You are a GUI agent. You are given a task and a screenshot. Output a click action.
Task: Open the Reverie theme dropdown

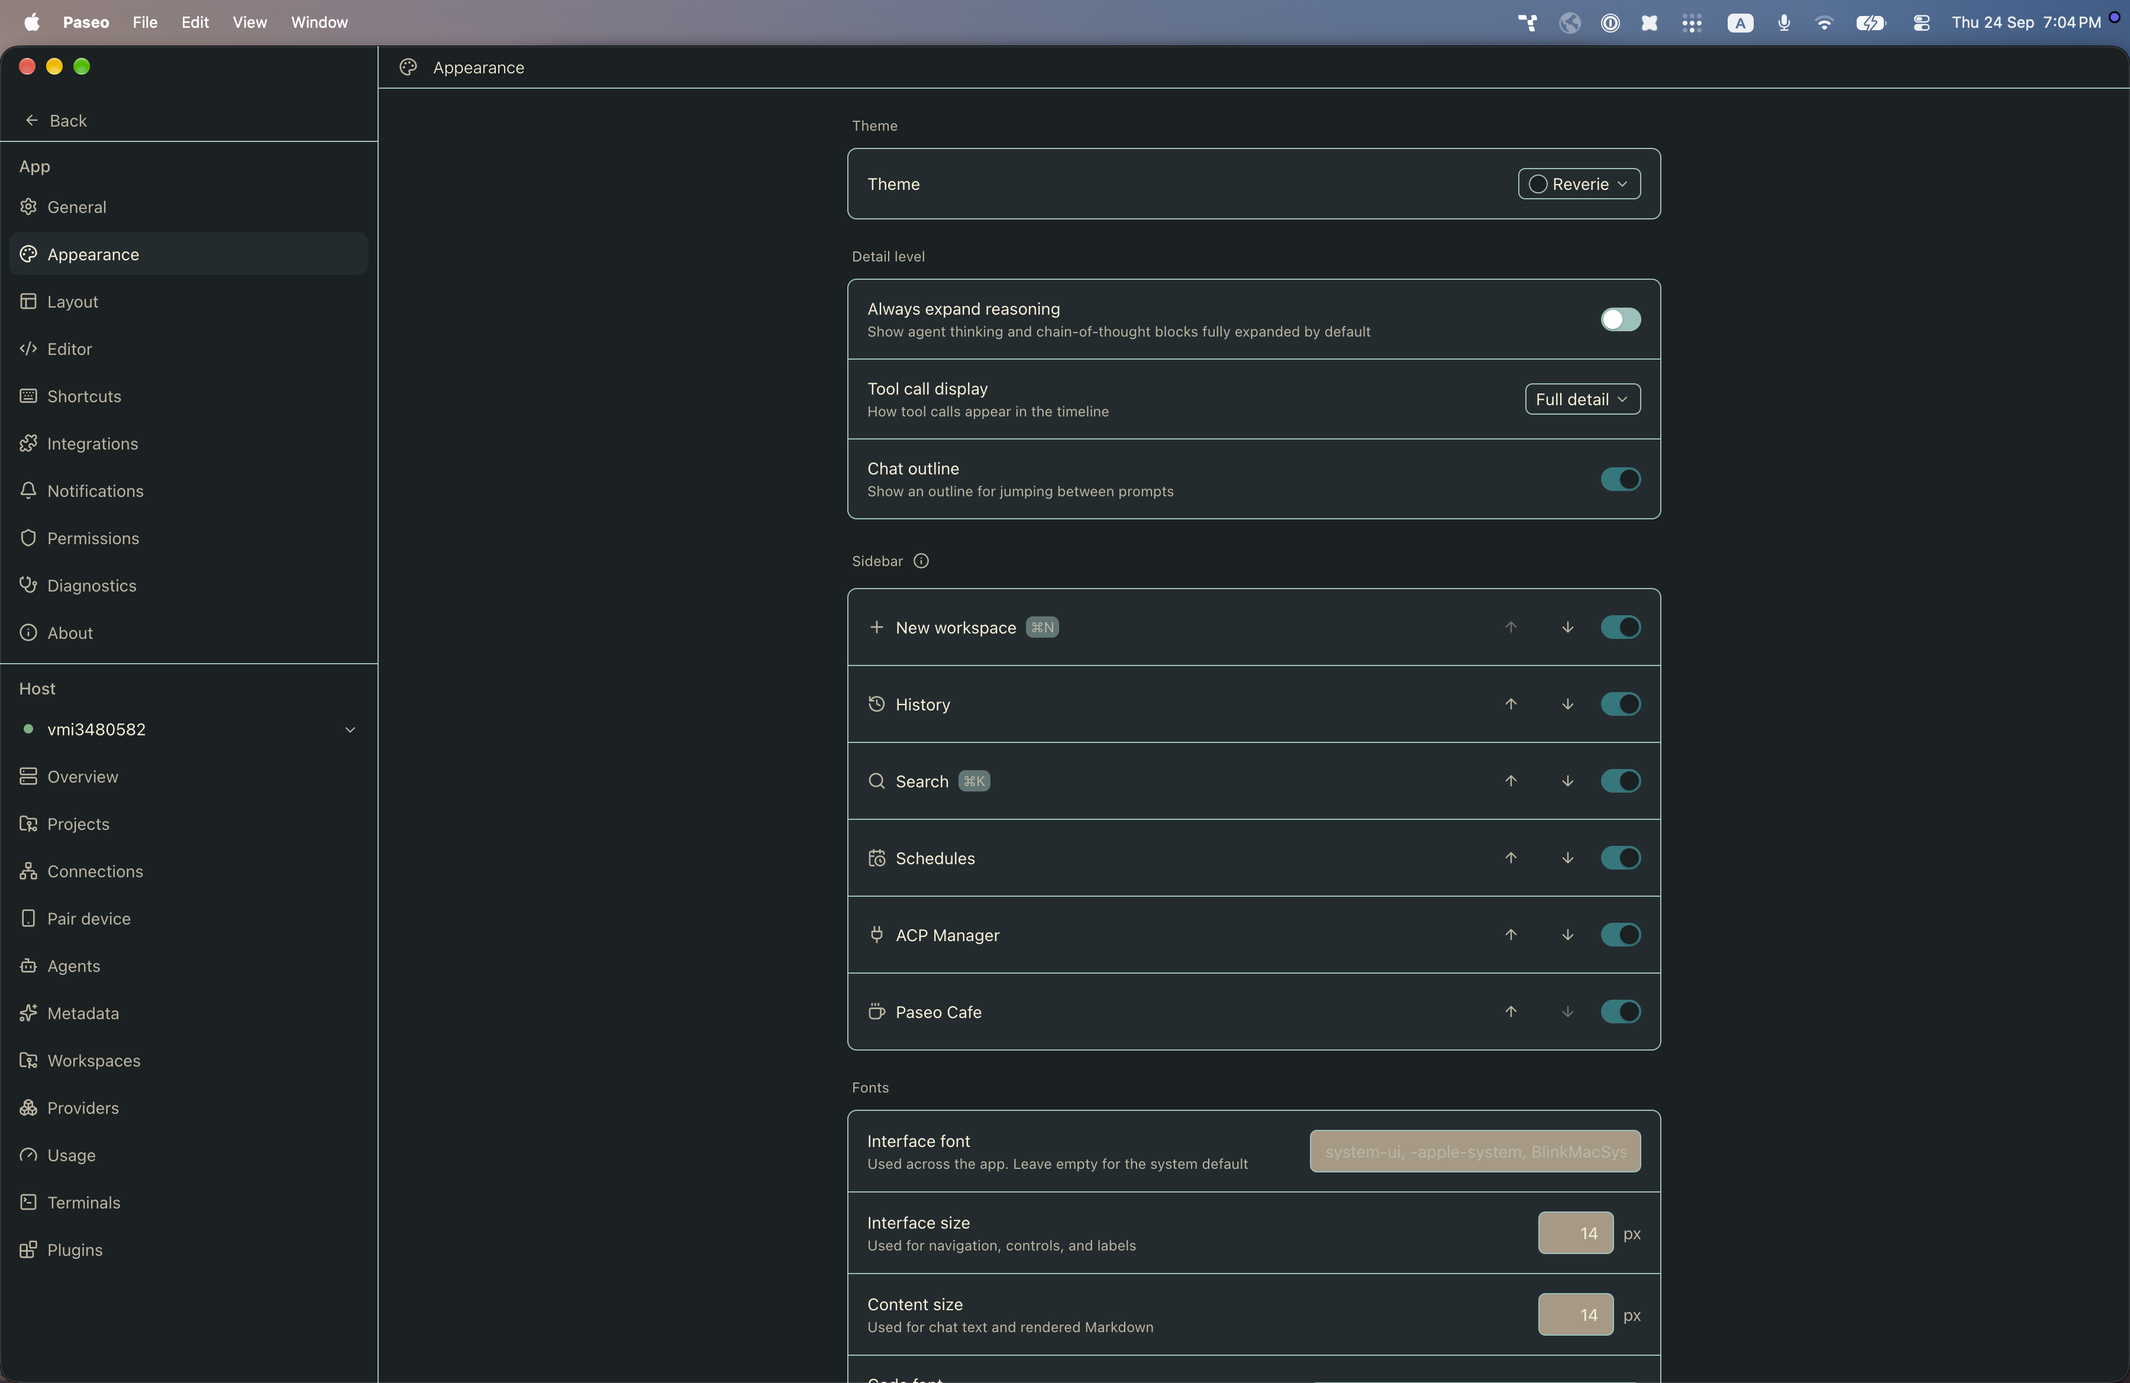(x=1580, y=183)
